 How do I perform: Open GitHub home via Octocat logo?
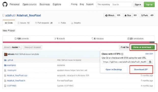[x=5, y=4]
